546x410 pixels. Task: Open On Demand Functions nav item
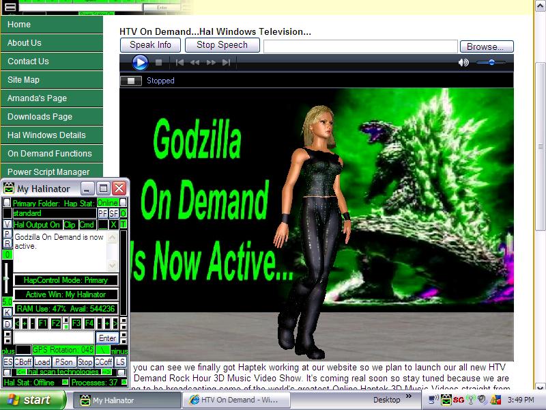(52, 154)
